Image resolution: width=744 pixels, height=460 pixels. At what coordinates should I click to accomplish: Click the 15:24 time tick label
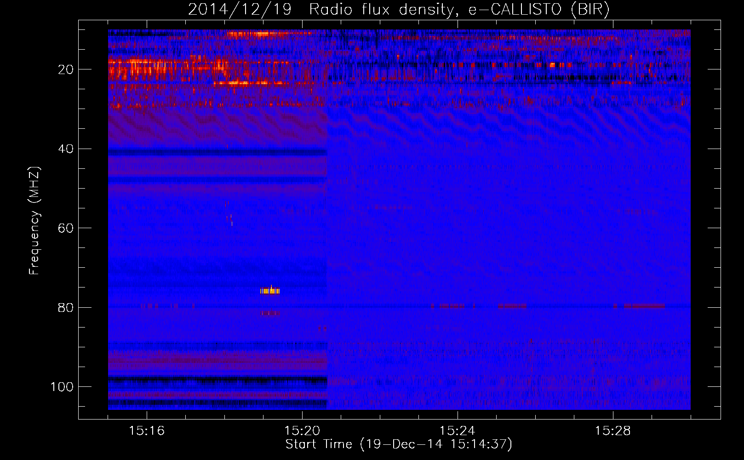[458, 431]
